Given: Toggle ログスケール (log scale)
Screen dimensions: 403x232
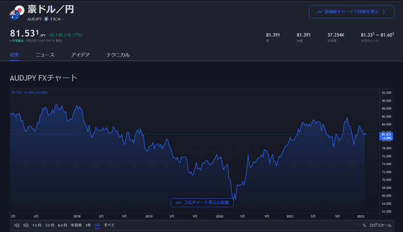Looking at the screenshot, I should (380, 225).
